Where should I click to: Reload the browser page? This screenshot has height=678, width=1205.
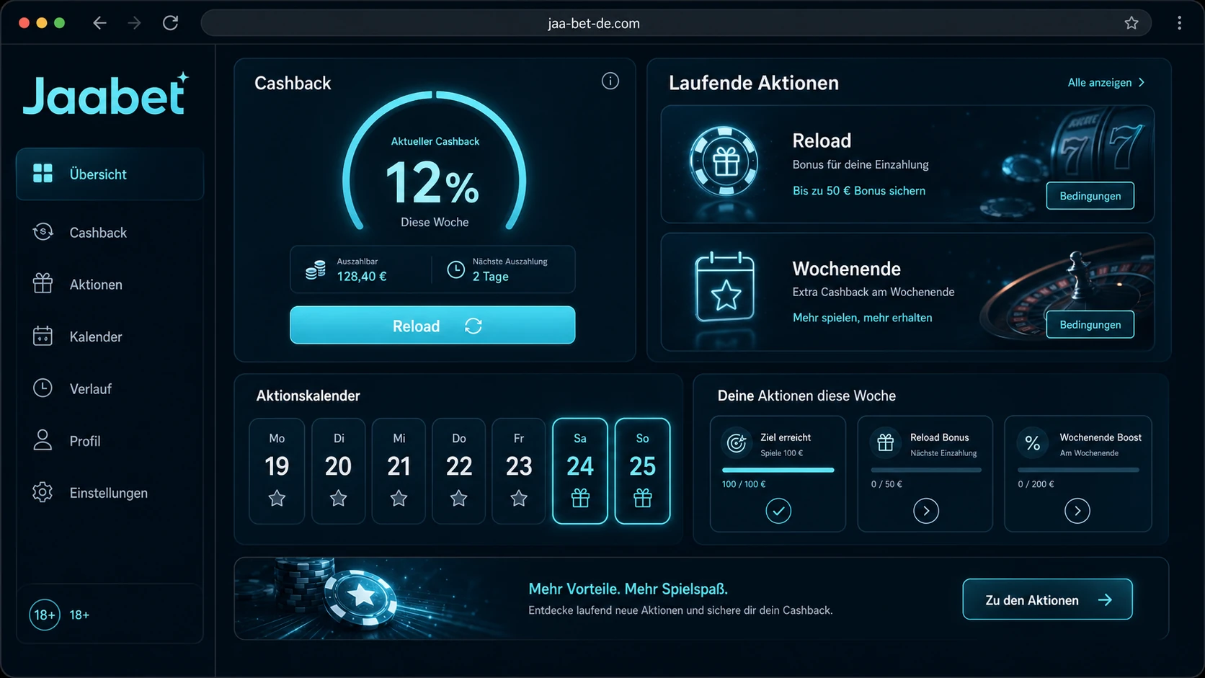(170, 23)
